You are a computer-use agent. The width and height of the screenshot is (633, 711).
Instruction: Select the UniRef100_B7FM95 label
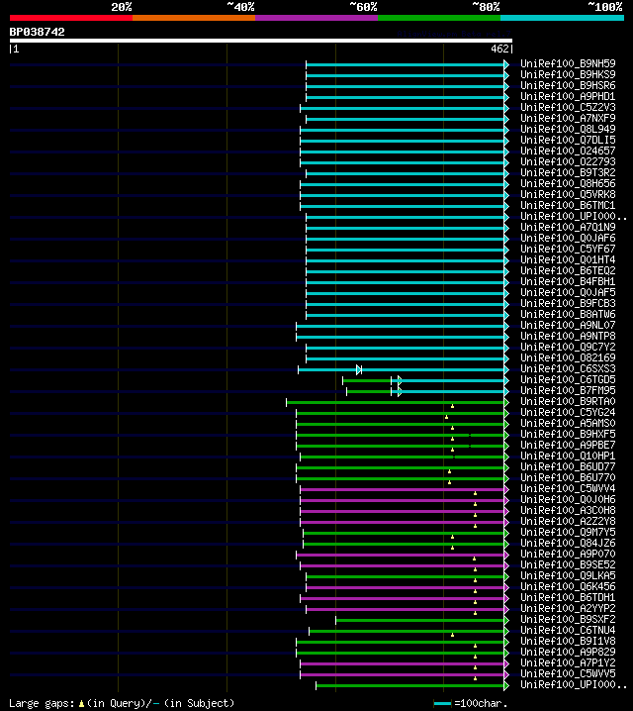pyautogui.click(x=568, y=390)
